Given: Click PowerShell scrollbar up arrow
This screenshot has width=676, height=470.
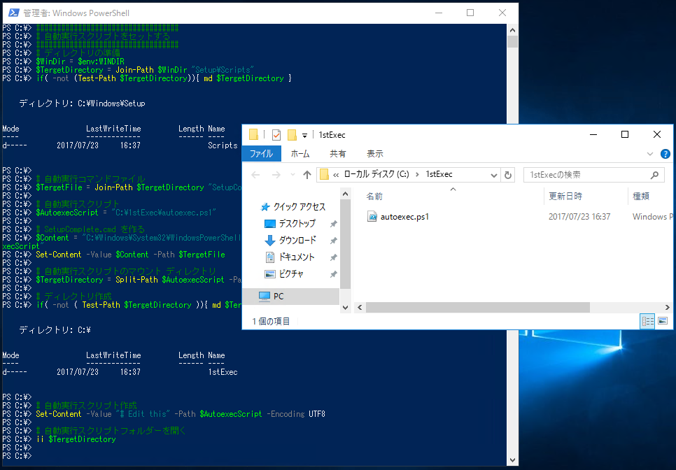Looking at the screenshot, I should pos(512,30).
